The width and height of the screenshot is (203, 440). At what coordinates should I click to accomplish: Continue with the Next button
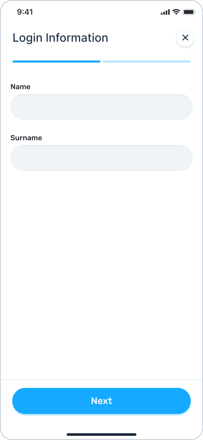(x=101, y=401)
